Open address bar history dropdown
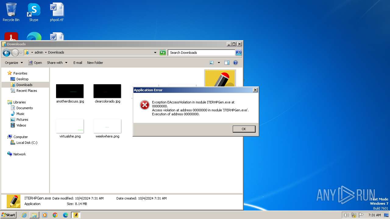390x219 pixels. [x=155, y=53]
